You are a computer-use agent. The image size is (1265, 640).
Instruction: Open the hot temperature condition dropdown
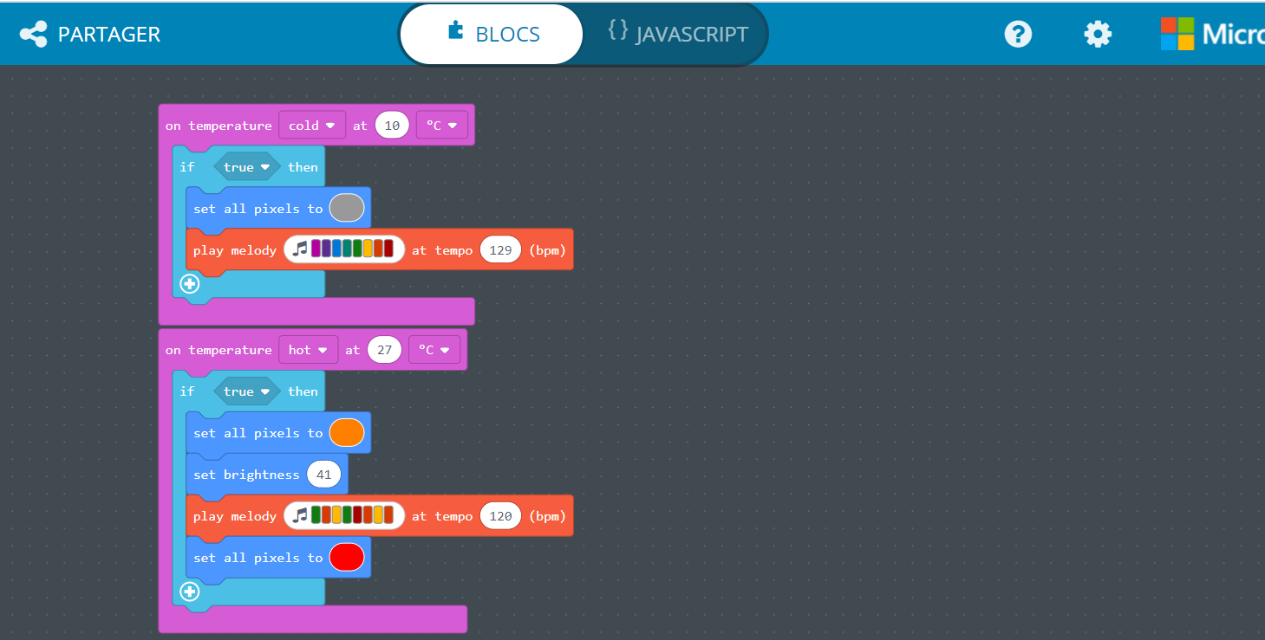tap(308, 350)
